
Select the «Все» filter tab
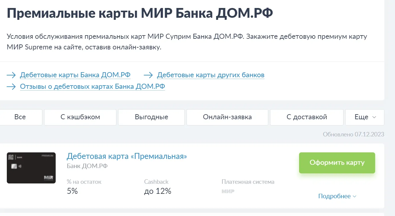(21, 117)
